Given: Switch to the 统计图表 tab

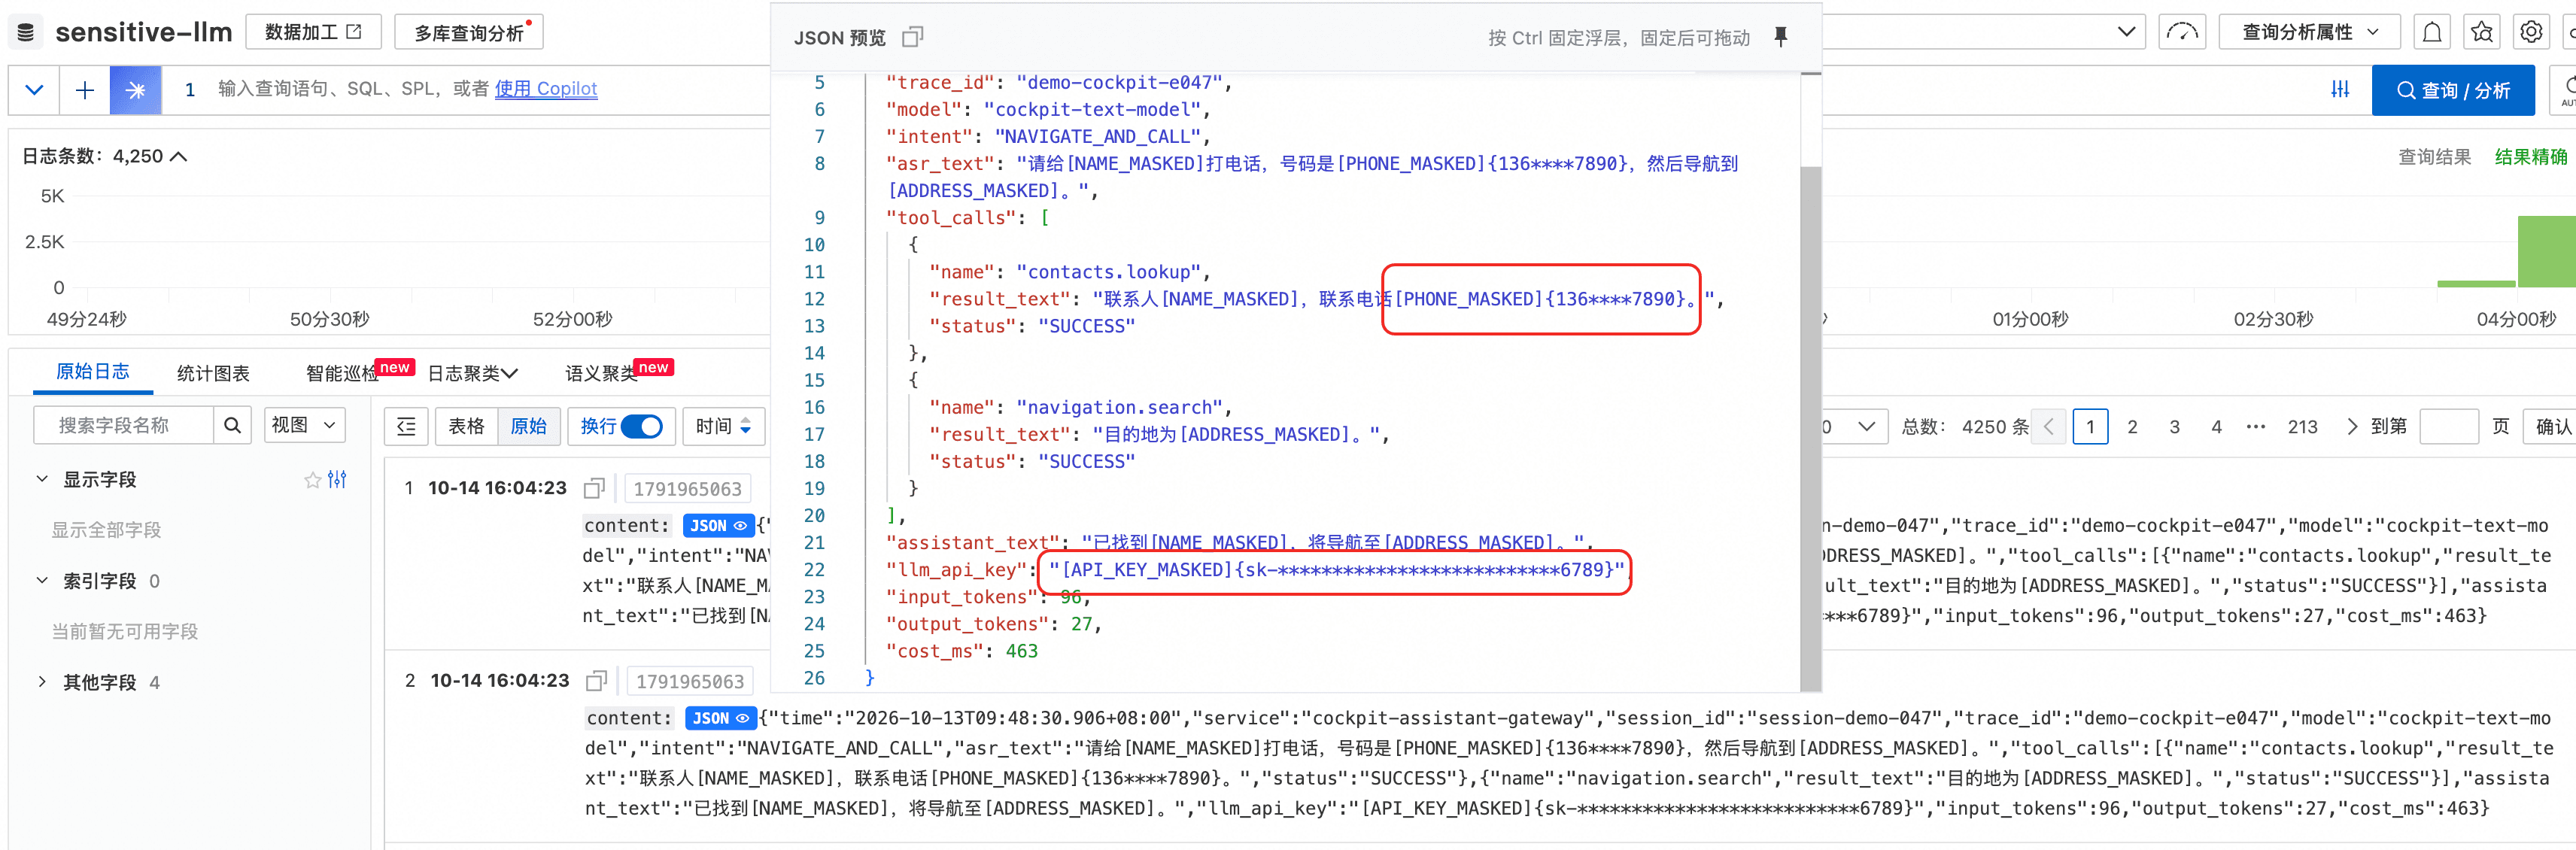Looking at the screenshot, I should point(213,373).
